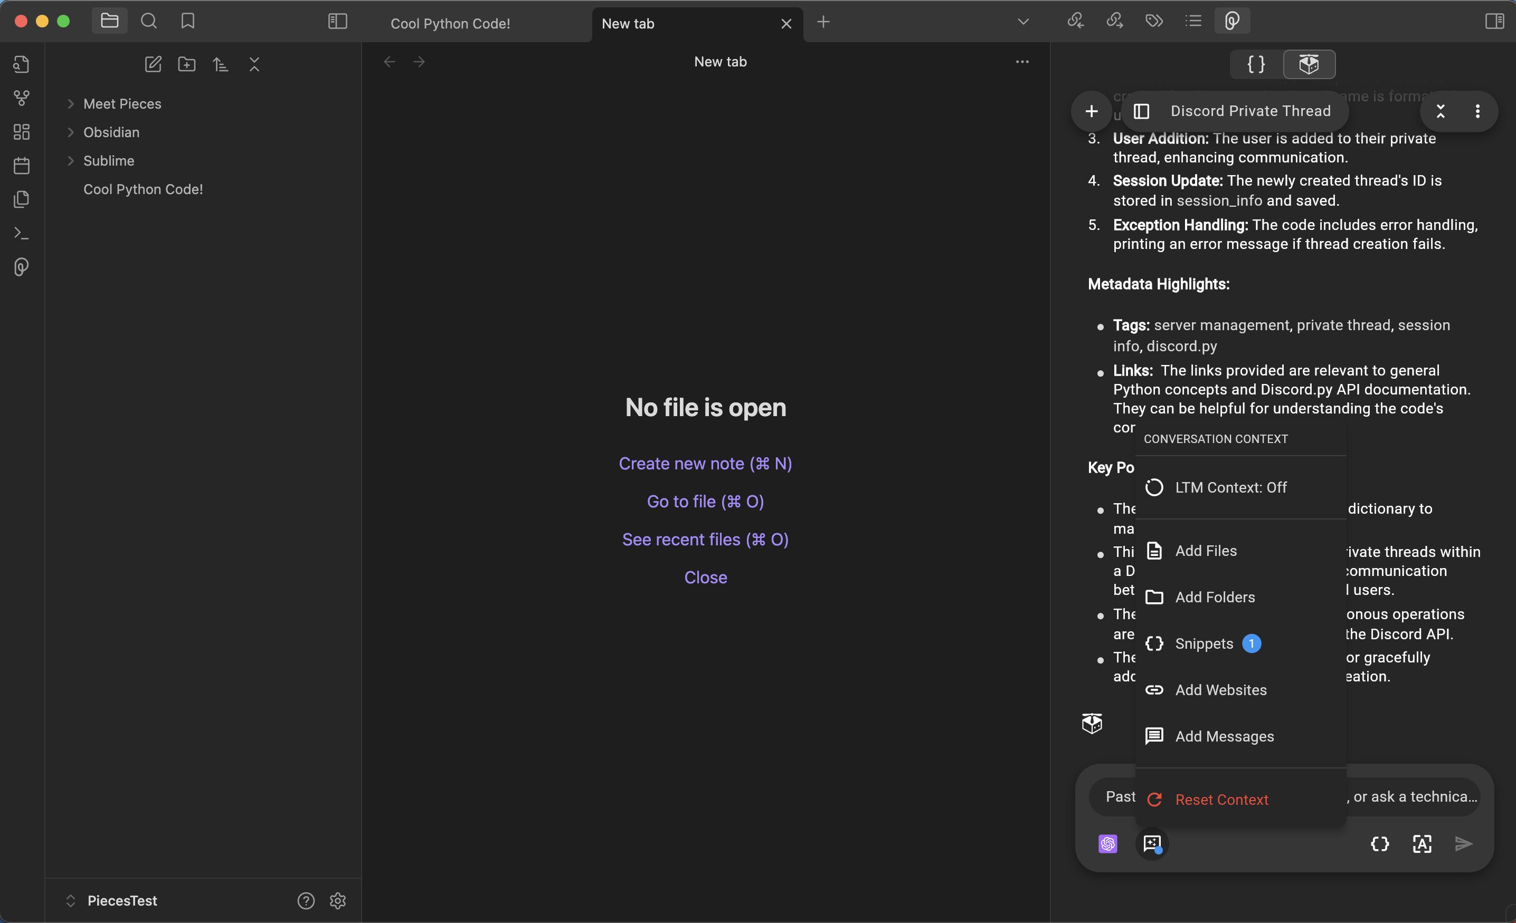Select Snippets in conversation context menu
This screenshot has width=1516, height=923.
[1241, 644]
